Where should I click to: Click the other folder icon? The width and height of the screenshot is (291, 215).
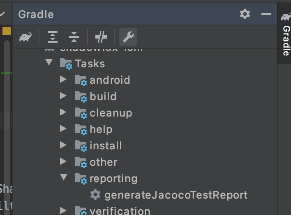tap(81, 162)
